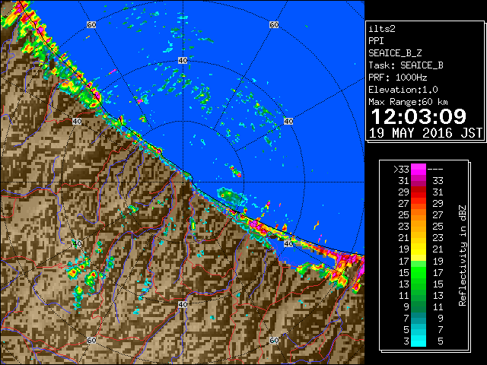
Task: Pick the bright green 15–17 dBZ swatch
Action: click(x=419, y=272)
